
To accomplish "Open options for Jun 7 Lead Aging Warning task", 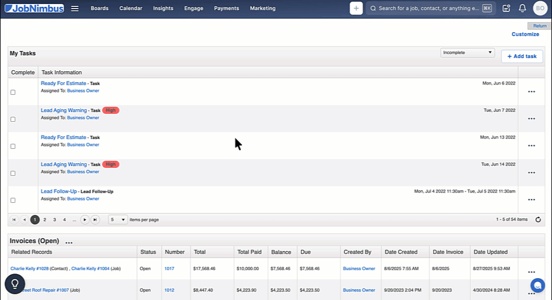I will point(531,119).
